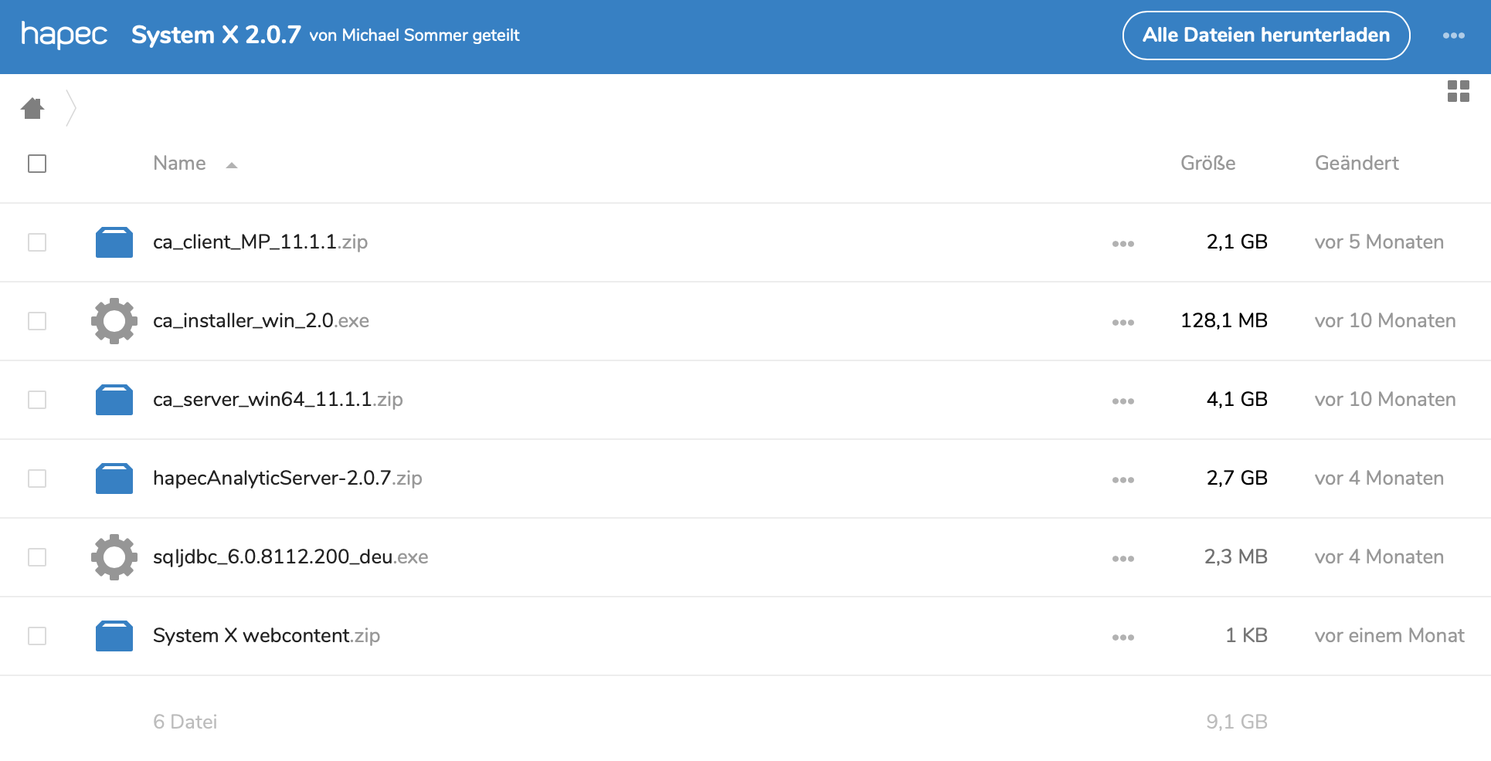Click the gear icon of ca_installer_win_2.0.exe
The width and height of the screenshot is (1491, 761).
click(x=114, y=321)
